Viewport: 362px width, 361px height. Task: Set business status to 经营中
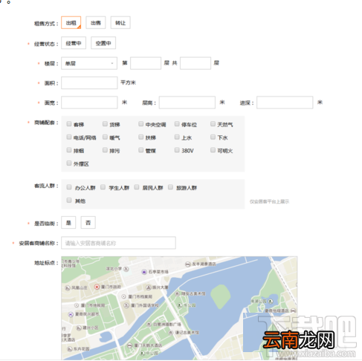[74, 43]
